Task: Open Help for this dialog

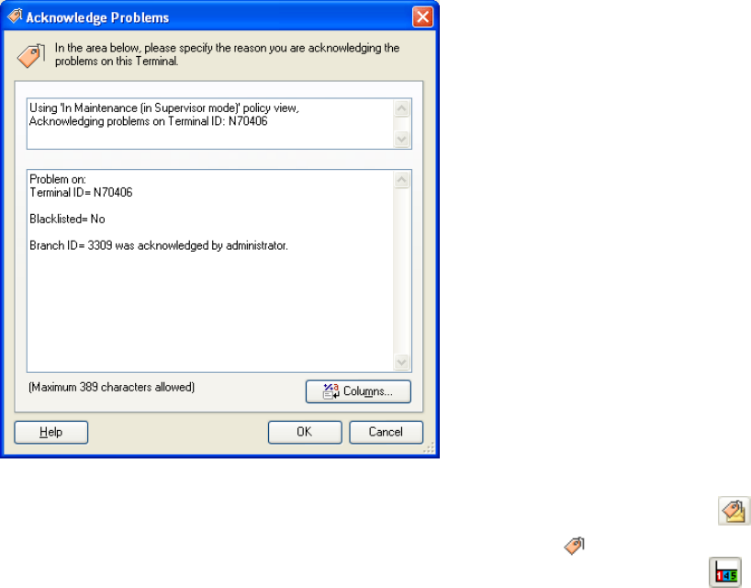Action: [x=51, y=432]
